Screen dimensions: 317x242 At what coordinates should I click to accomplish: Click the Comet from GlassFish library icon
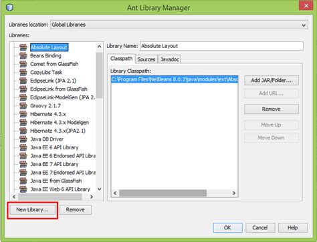pos(23,64)
